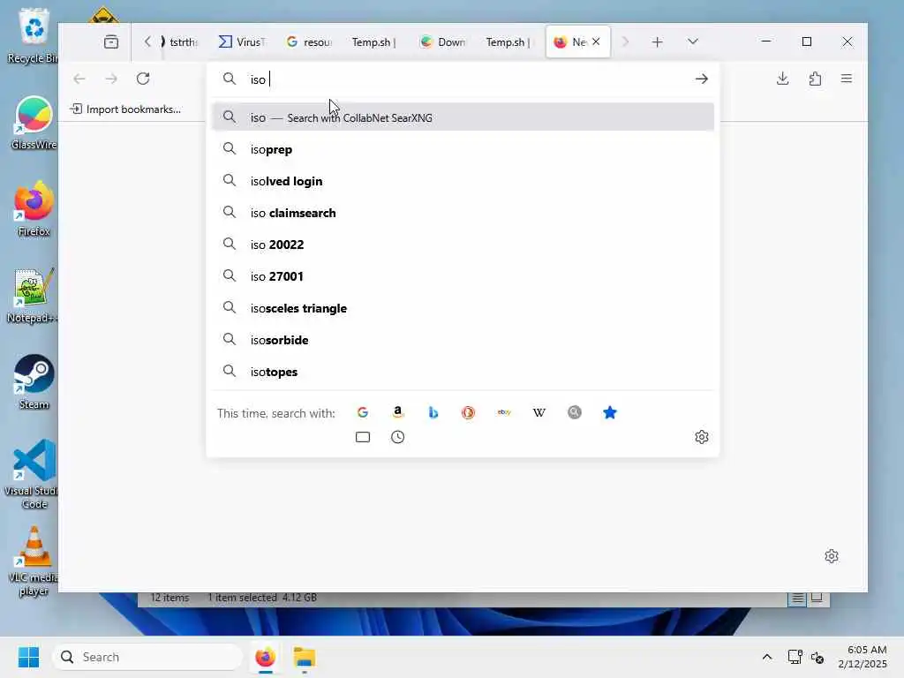Screen dimensions: 904x678
Task: Click Import bookmarks link
Action: pos(125,109)
